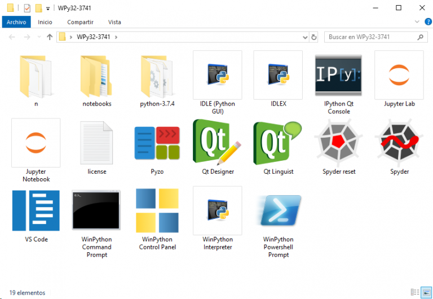Click the magnifier search icon
Screen dimensions: 433x299
tap(420, 37)
